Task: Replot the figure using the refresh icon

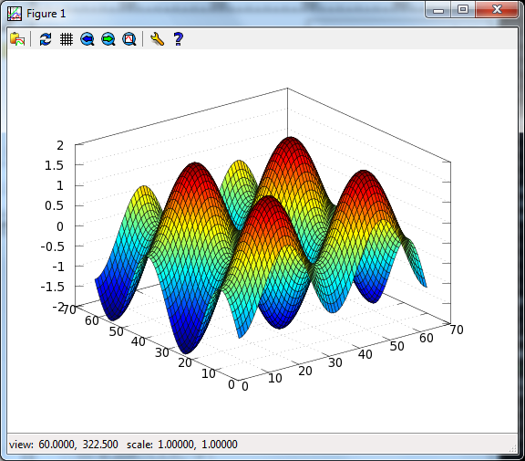Action: 46,39
